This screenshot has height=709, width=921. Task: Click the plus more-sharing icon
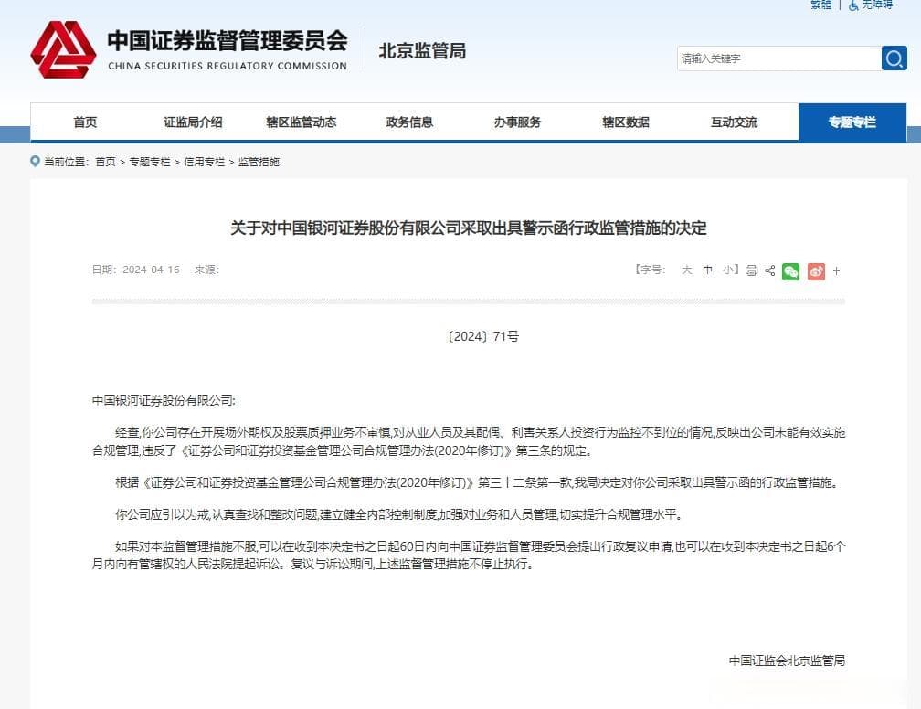click(x=836, y=271)
